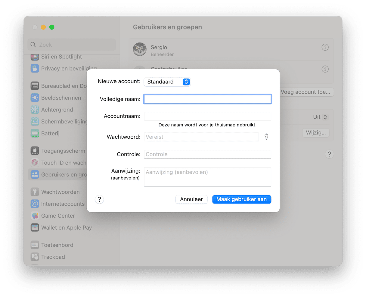Screen dimensions: 366x297
Task: Click the Wallet en Apple Pay icon
Action: [x=35, y=228]
